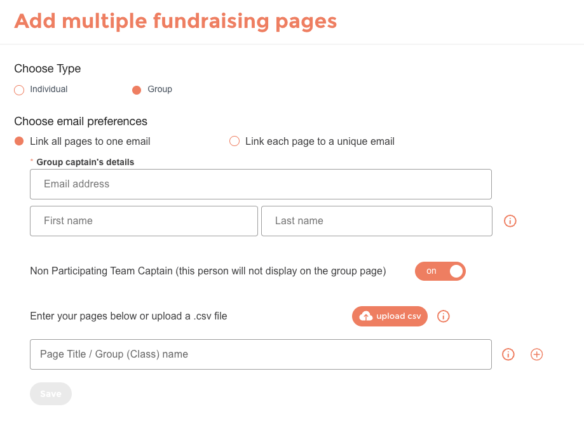This screenshot has height=430, width=584.
Task: Click the Enter your pages below text
Action: pos(128,316)
